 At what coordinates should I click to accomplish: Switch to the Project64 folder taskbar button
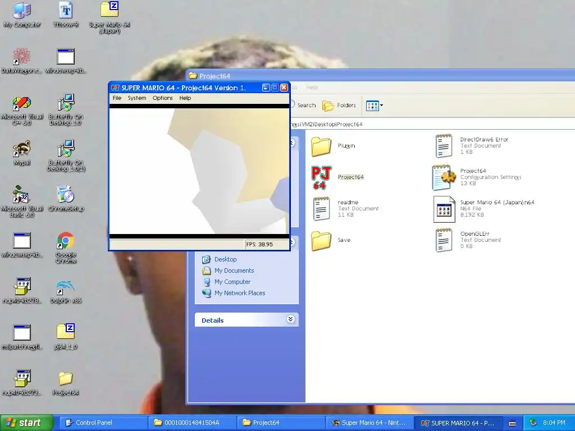click(x=281, y=423)
